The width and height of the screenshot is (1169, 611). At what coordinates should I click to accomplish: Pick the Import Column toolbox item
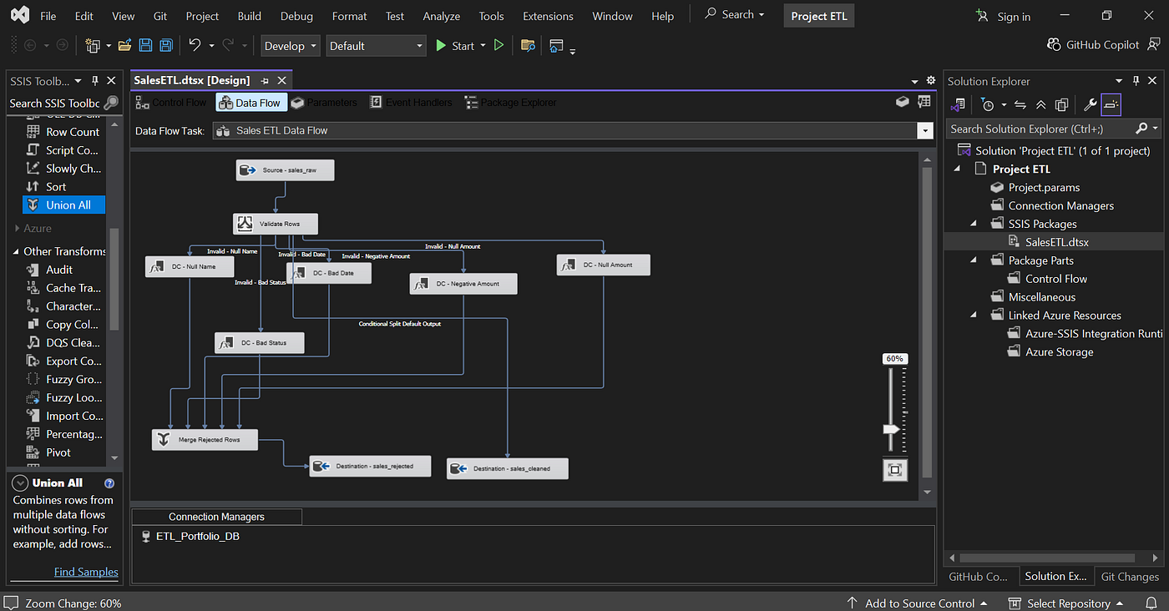click(63, 416)
